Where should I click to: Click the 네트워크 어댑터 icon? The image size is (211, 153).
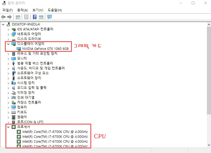[14, 34]
